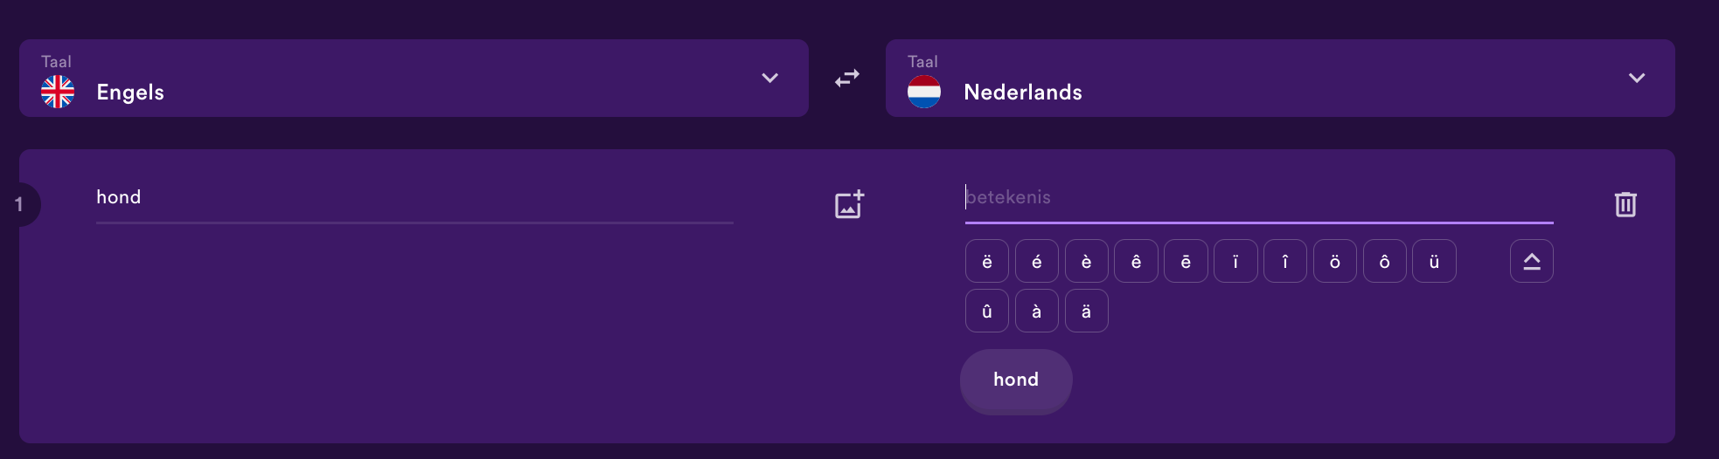Delete row 1 with the trash icon
Image resolution: width=1719 pixels, height=459 pixels.
pos(1625,204)
